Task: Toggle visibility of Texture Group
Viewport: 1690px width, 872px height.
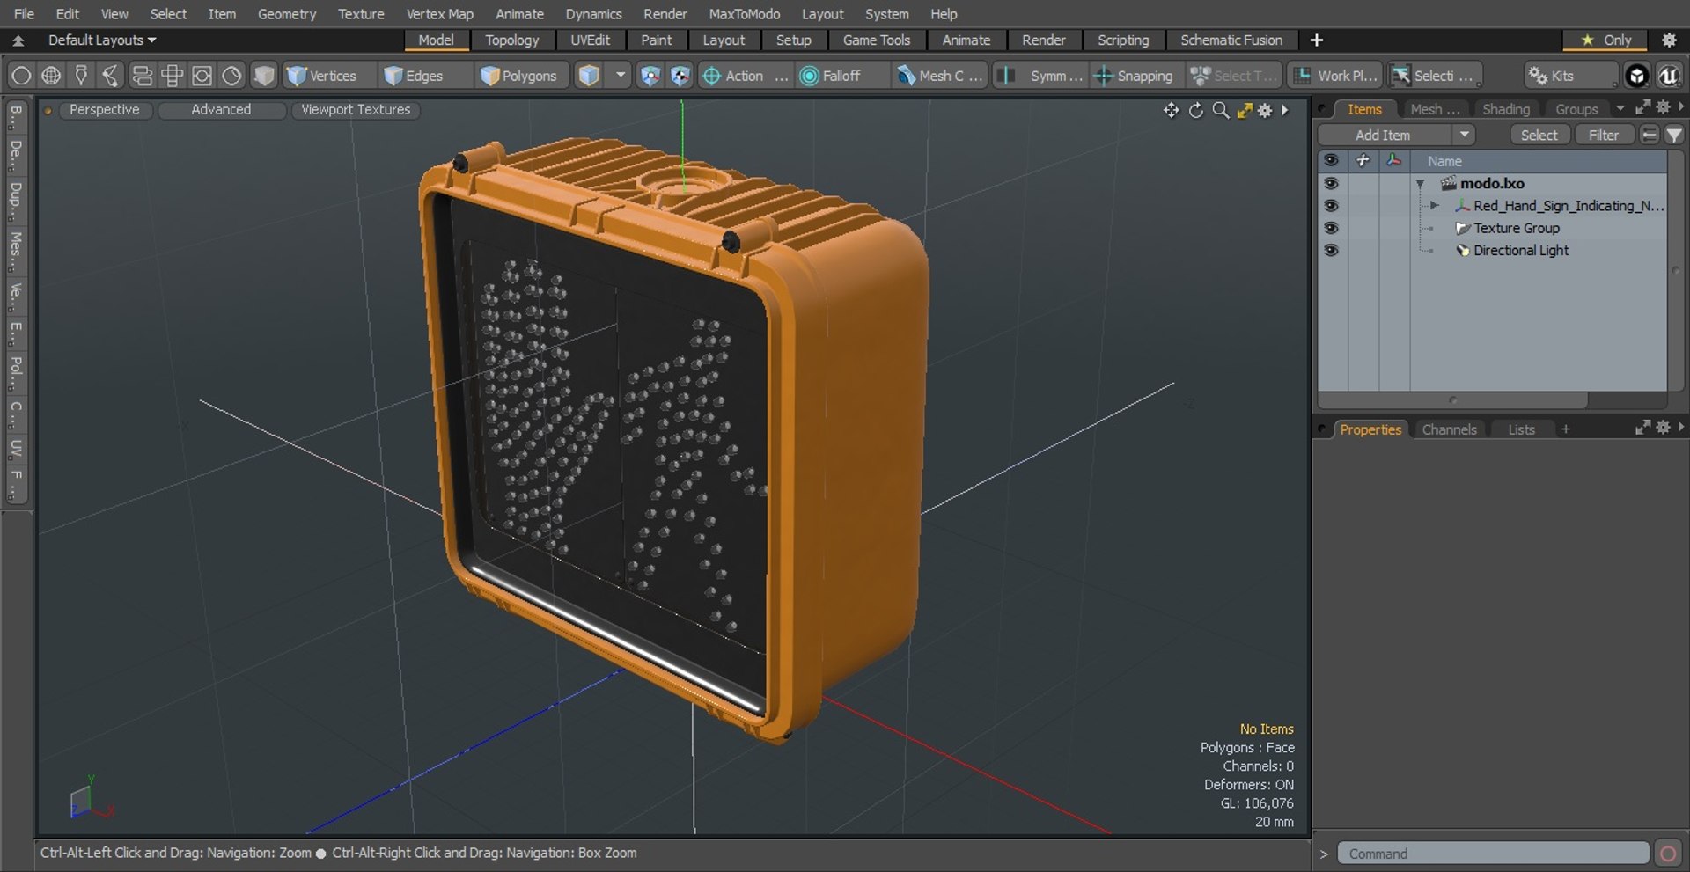Action: click(1331, 228)
